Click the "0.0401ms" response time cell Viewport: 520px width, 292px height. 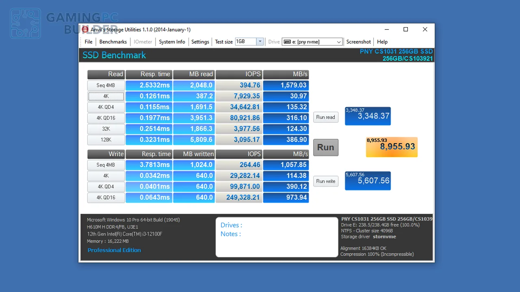pyautogui.click(x=149, y=187)
